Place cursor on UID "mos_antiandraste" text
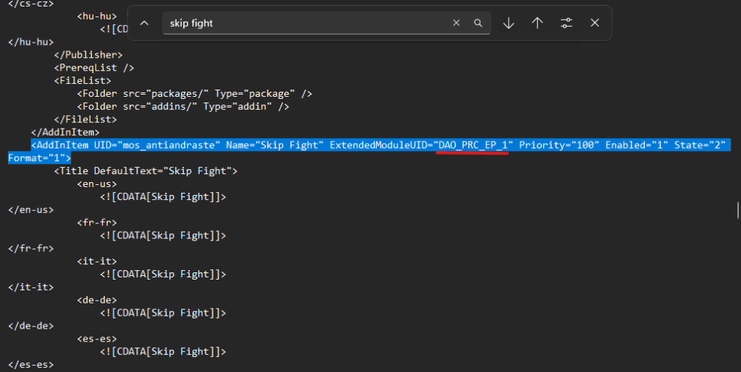Screen dimensions: 741x372 click(171, 145)
